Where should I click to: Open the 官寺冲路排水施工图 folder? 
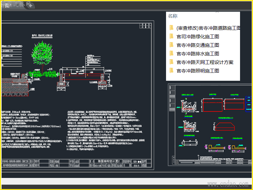point(198,54)
